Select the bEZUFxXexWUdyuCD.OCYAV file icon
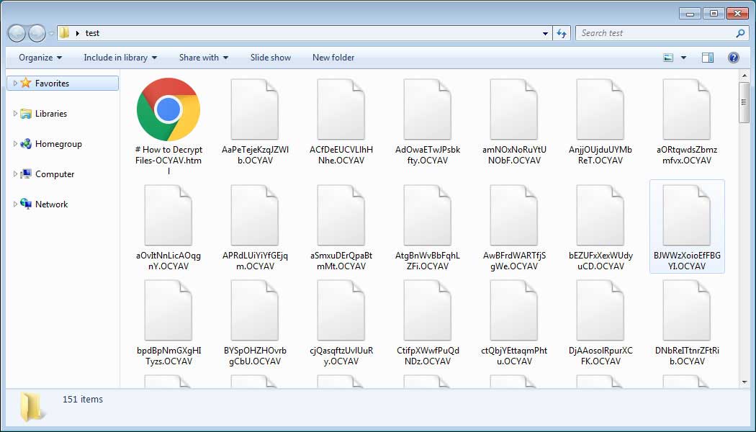 tap(600, 215)
